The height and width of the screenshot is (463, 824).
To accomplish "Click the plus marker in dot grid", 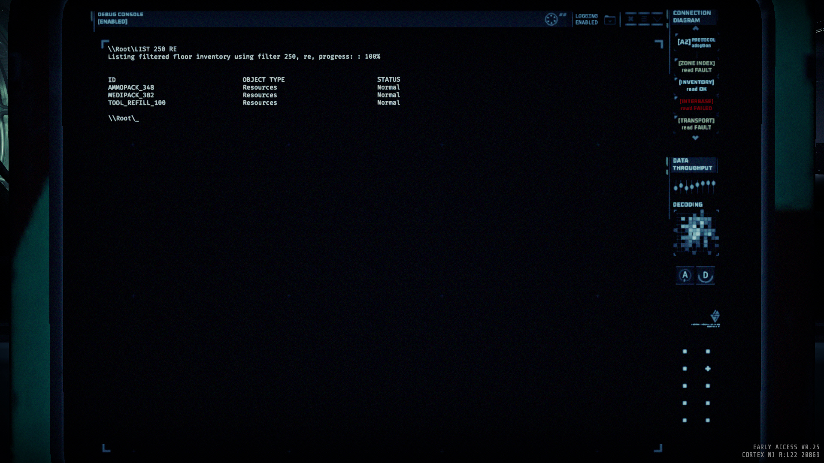I will [x=708, y=369].
